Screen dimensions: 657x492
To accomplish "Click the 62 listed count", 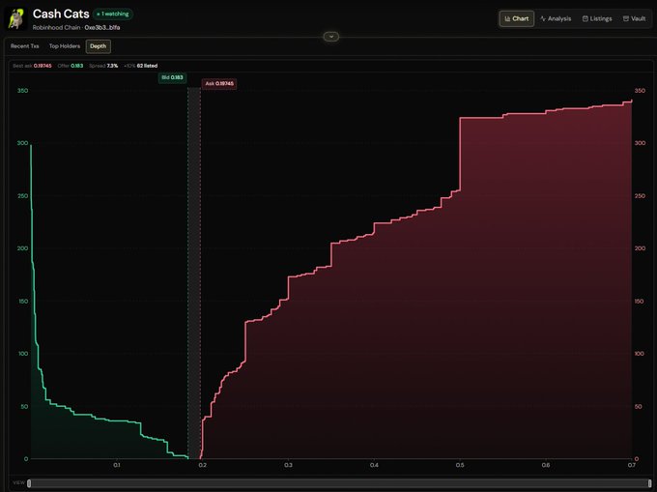I will 147,66.
